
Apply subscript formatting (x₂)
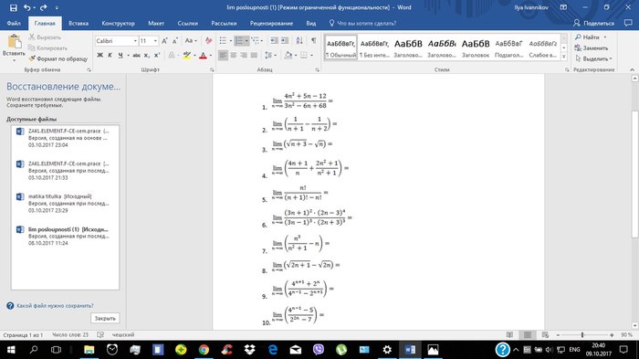[x=147, y=55]
